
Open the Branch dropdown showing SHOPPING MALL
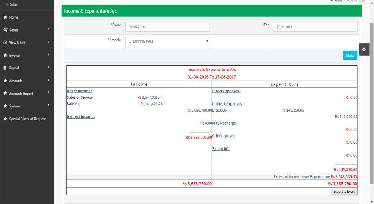pyautogui.click(x=168, y=41)
